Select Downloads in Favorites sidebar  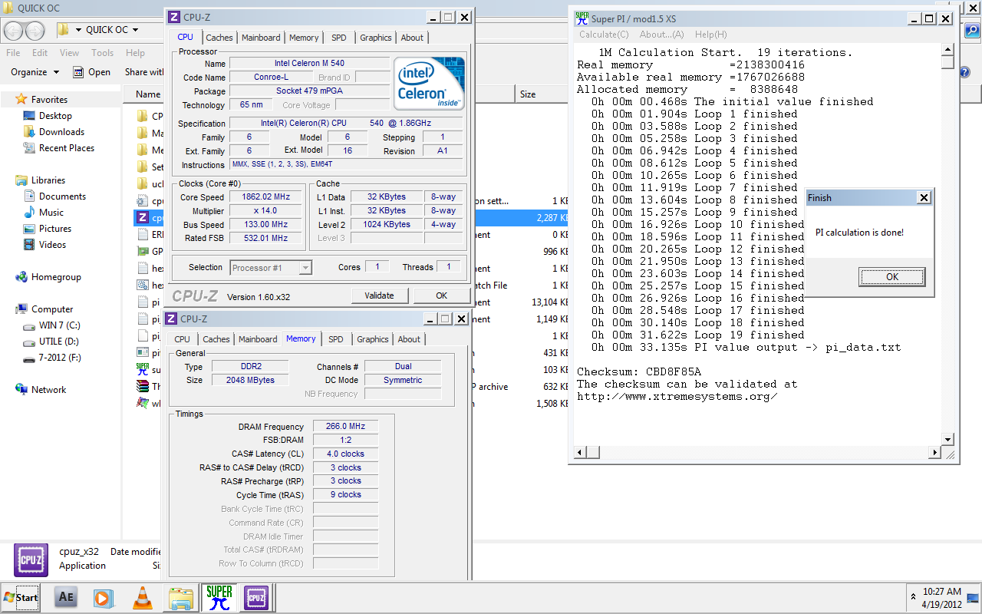click(x=61, y=132)
